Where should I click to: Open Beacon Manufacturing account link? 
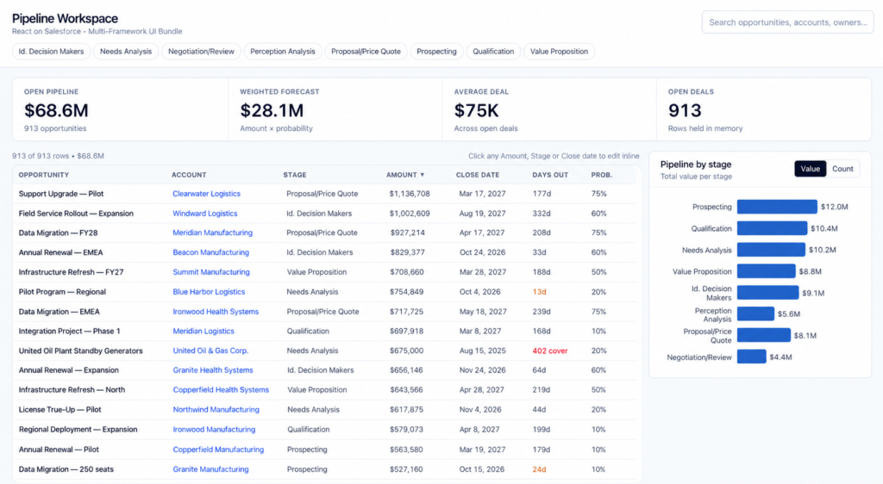click(x=211, y=252)
